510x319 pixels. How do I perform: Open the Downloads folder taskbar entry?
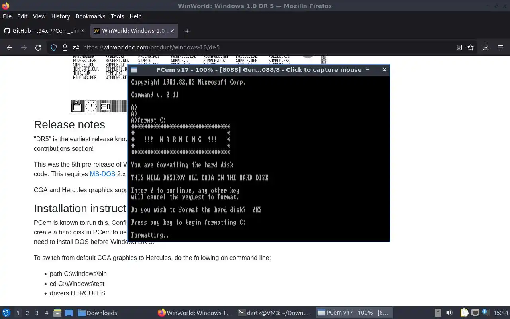(97, 313)
